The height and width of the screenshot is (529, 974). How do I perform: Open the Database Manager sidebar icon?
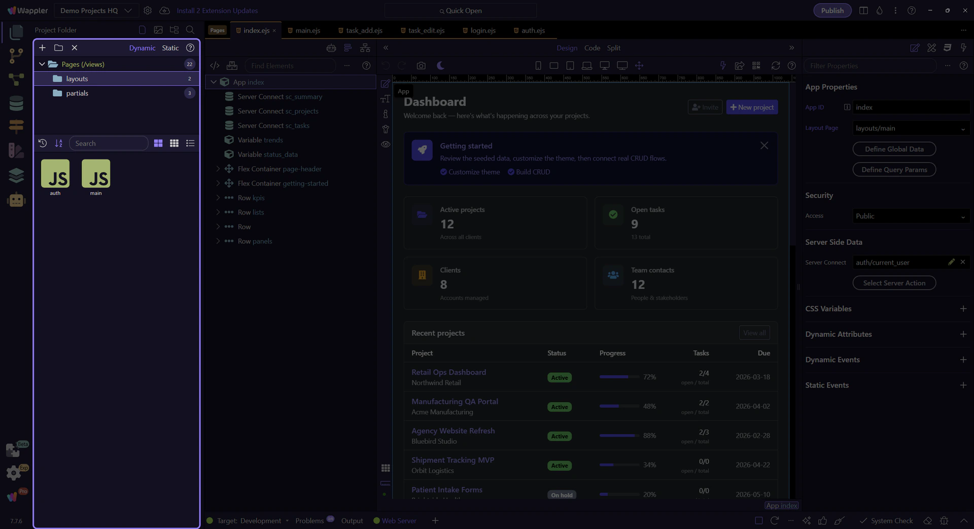tap(16, 103)
